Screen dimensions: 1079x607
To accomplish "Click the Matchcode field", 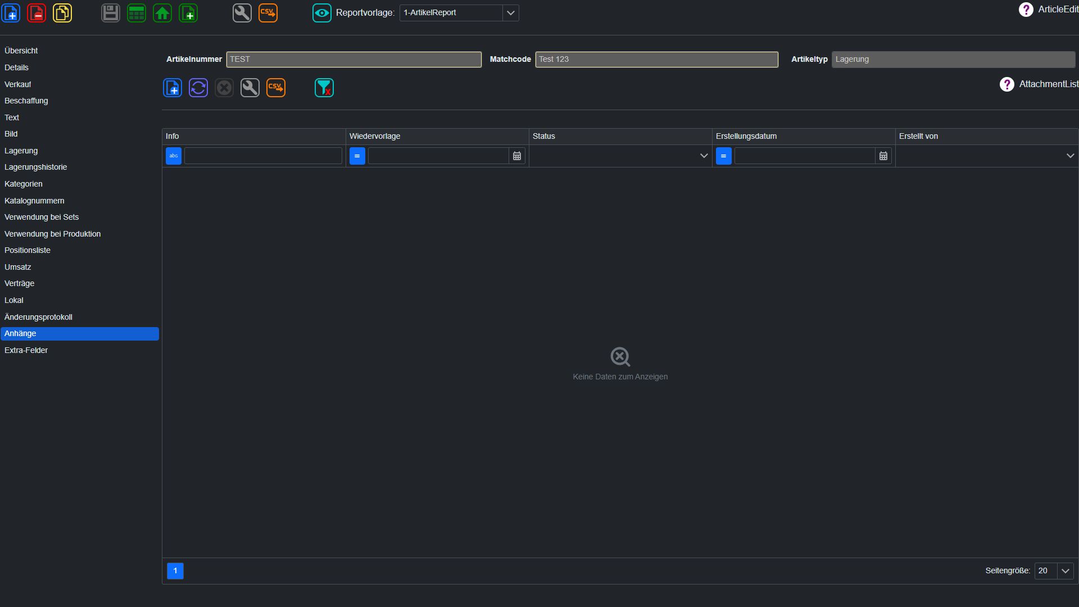I will click(x=656, y=60).
